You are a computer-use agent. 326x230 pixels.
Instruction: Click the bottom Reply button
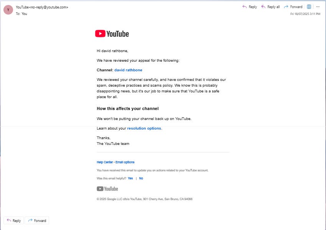point(14,220)
